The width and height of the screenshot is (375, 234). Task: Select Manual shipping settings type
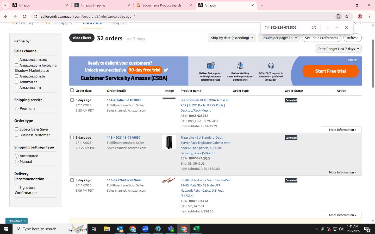17,161
